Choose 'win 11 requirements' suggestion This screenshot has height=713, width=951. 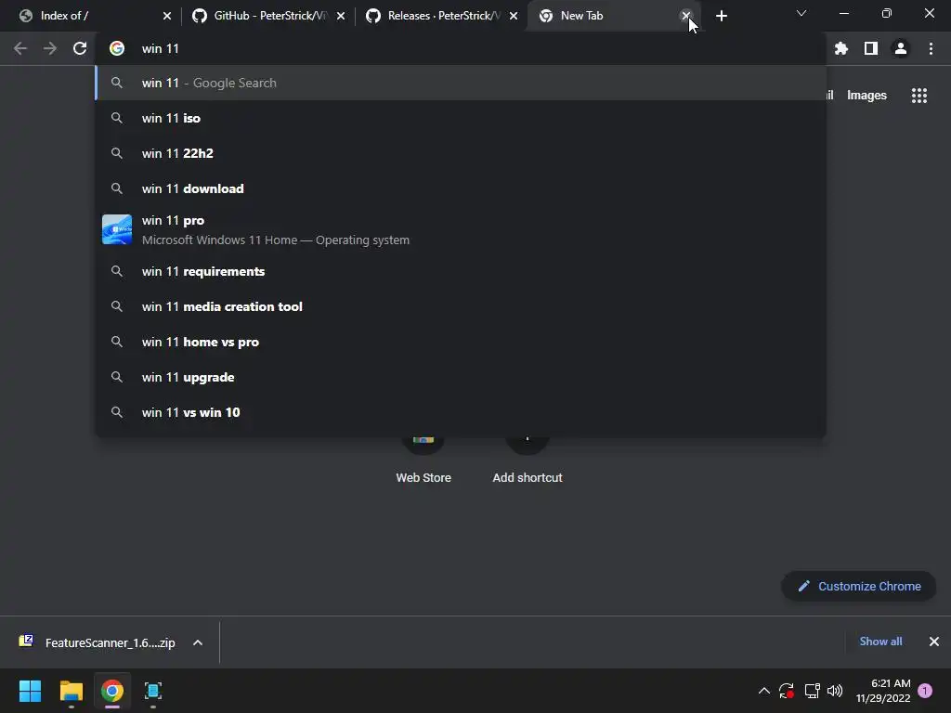(x=461, y=272)
